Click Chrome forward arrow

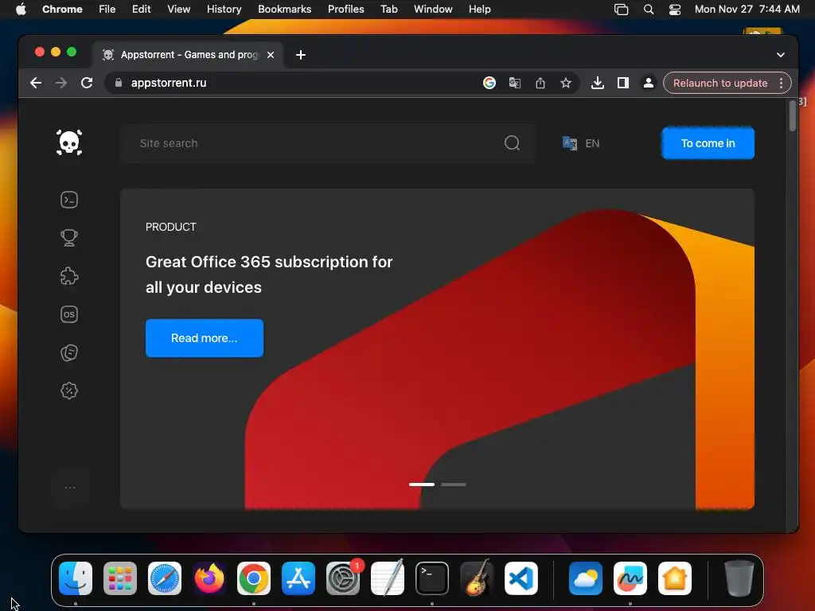(61, 83)
